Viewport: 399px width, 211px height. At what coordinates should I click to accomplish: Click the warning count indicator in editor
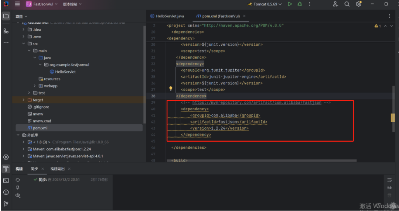click(378, 26)
